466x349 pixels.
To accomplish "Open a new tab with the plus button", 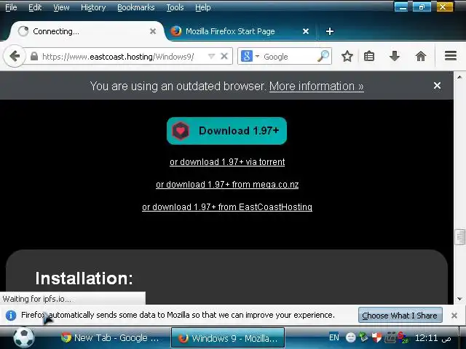I will [330, 31].
